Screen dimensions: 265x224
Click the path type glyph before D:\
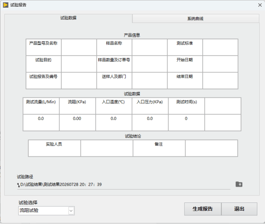(18, 185)
